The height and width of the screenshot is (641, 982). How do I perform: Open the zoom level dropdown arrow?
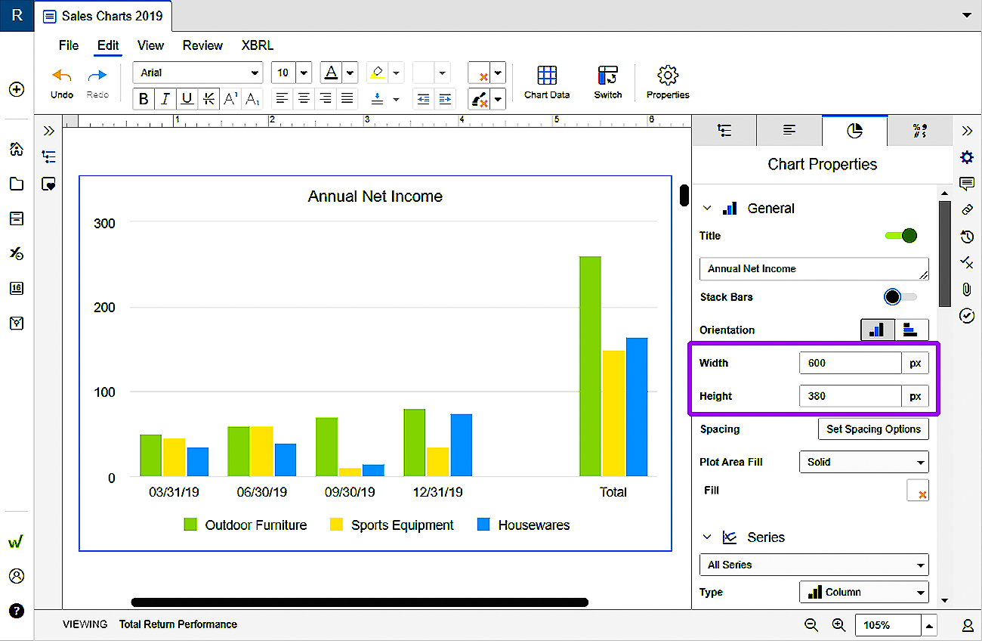[929, 625]
